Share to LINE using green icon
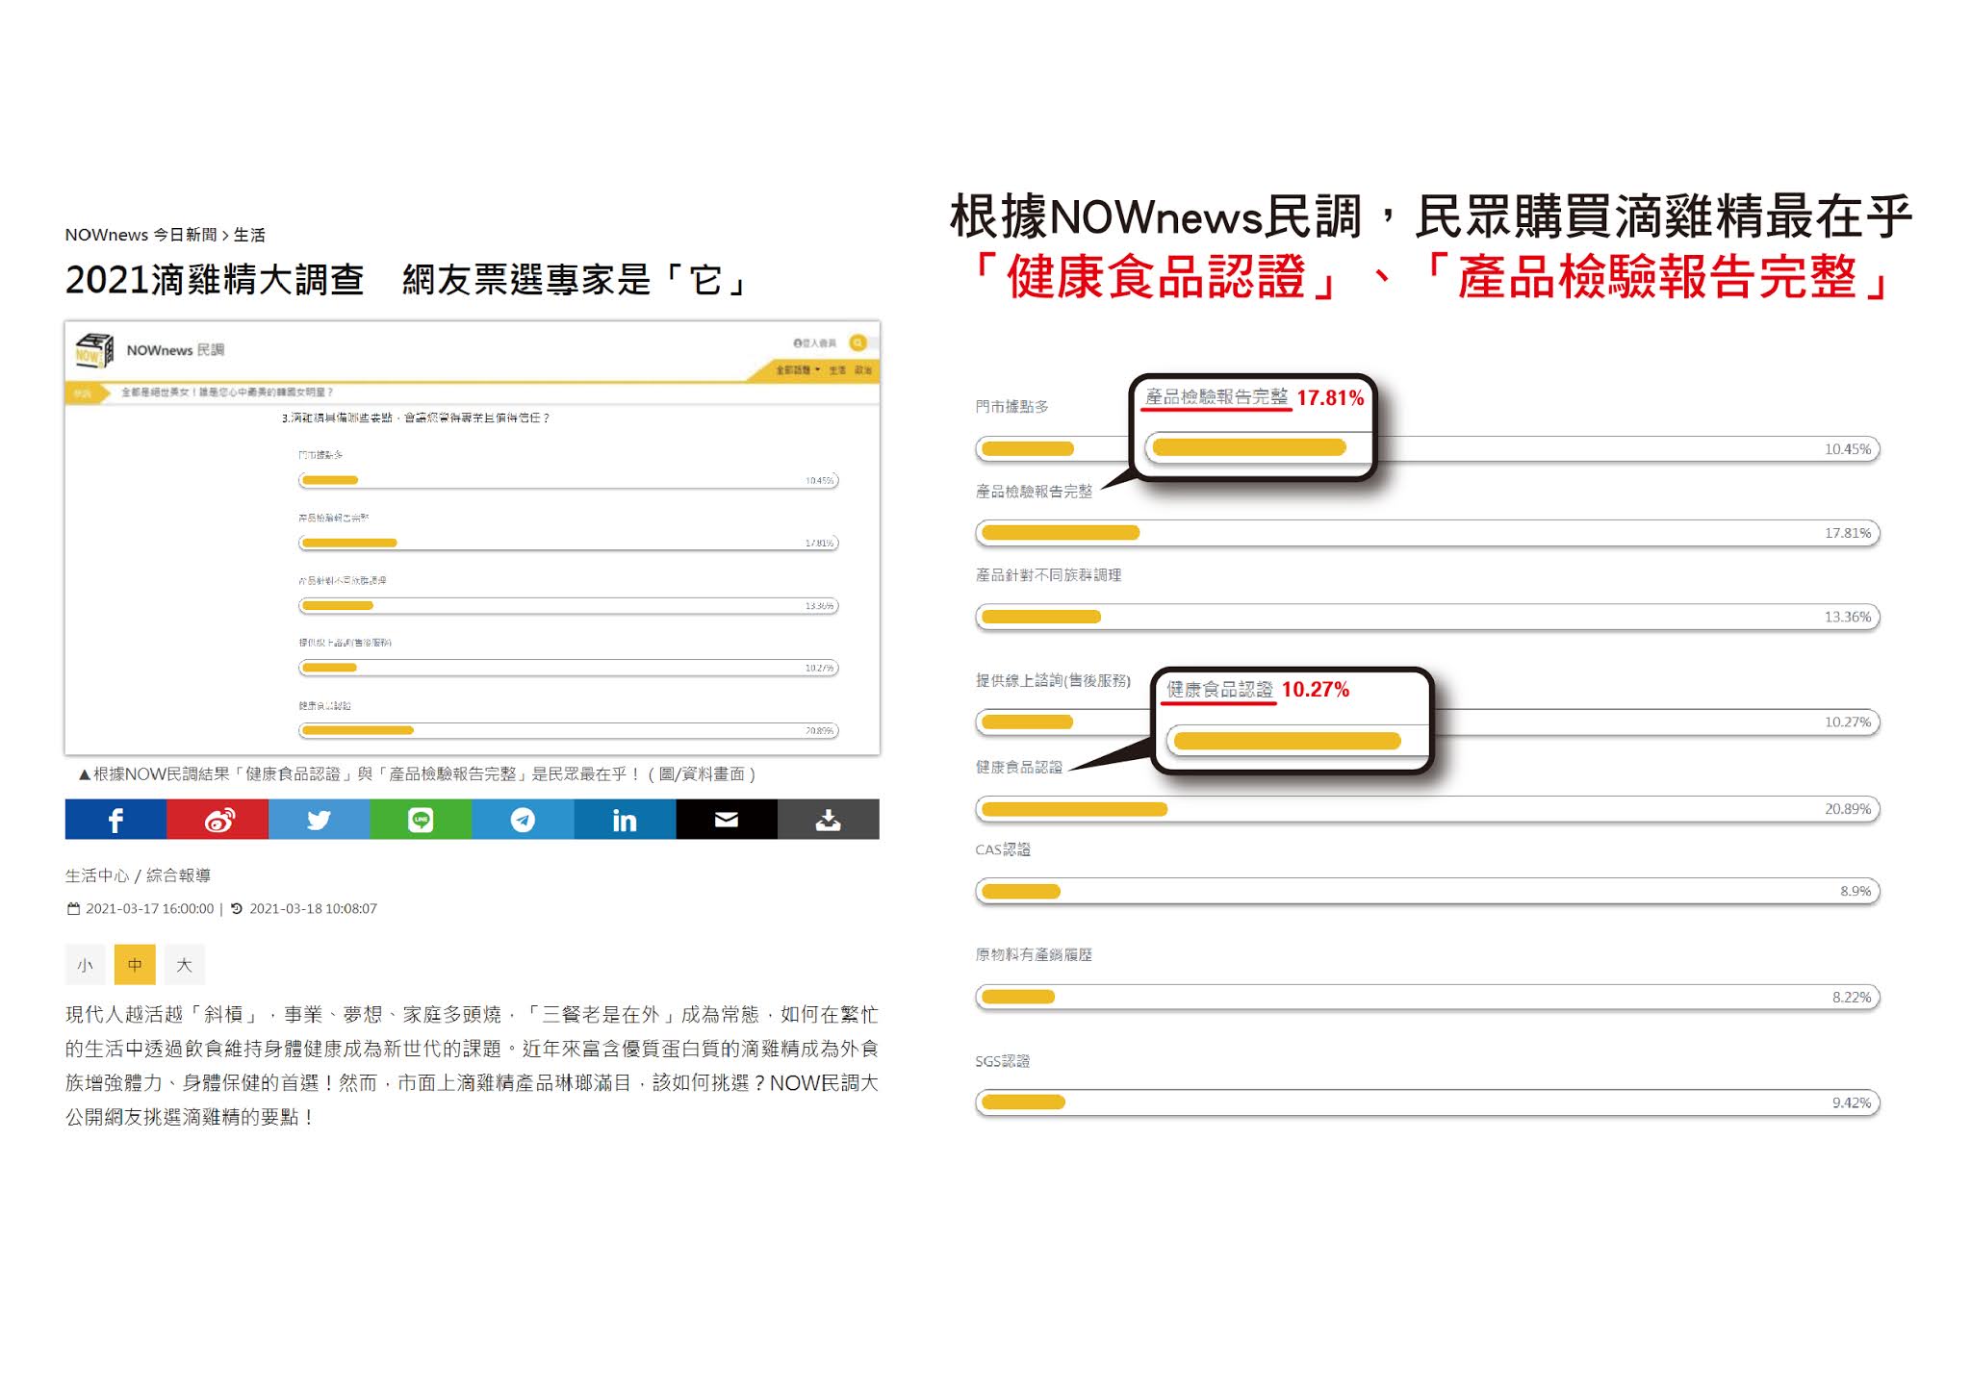This screenshot has width=1971, height=1393. (421, 820)
